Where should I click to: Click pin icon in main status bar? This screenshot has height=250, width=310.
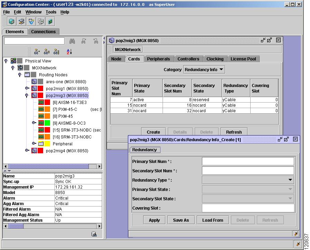(x=298, y=244)
